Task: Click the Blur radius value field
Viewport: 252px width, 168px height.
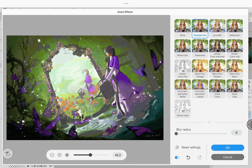Action: [x=236, y=133]
